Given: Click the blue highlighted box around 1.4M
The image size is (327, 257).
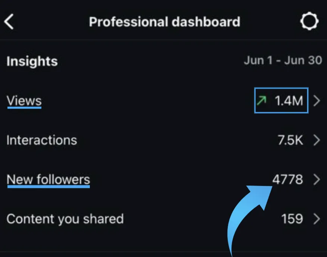Looking at the screenshot, I should [x=281, y=100].
